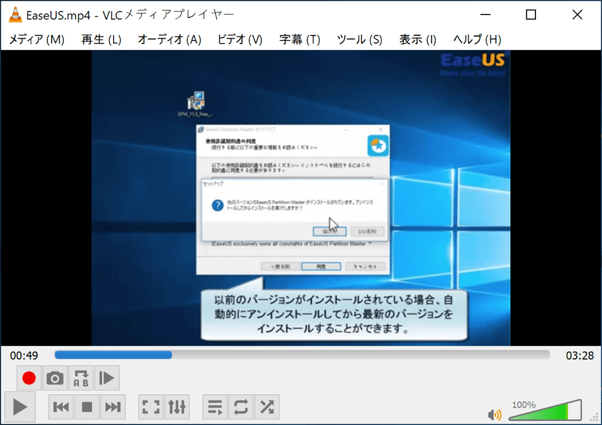
Task: Turn on continuous loop mode
Action: click(x=240, y=406)
